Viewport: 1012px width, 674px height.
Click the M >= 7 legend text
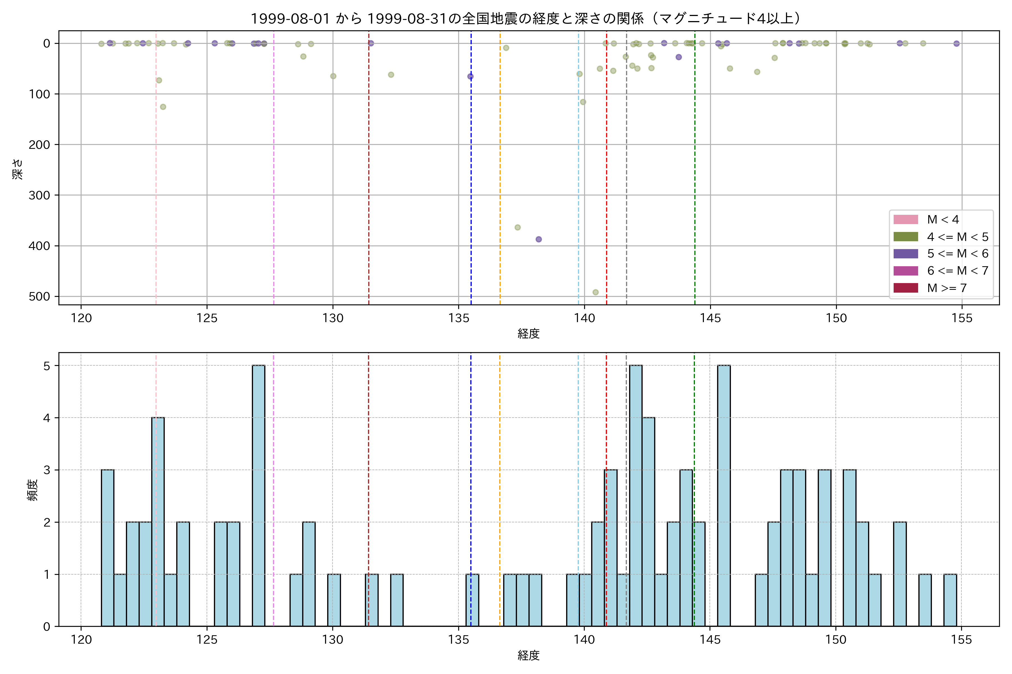[947, 288]
